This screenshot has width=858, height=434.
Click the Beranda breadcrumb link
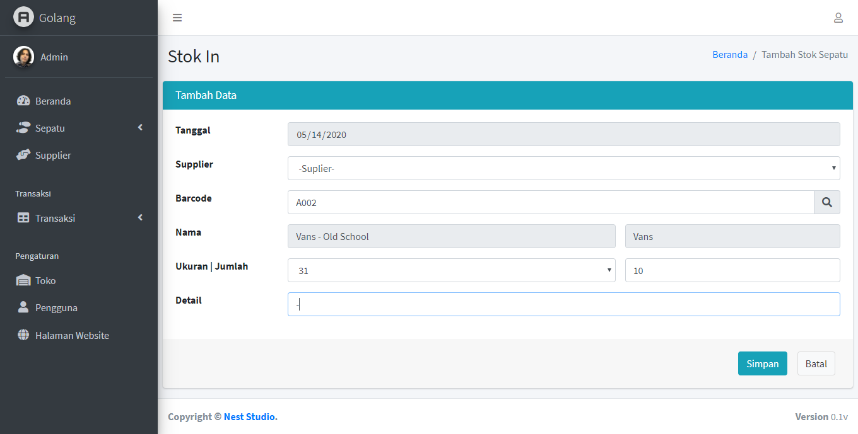coord(730,54)
